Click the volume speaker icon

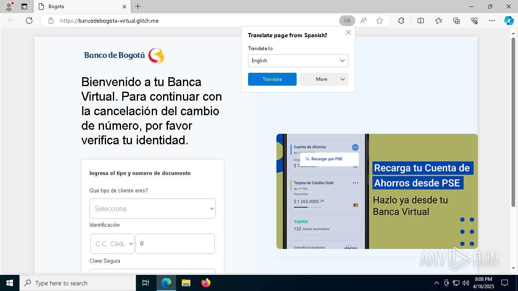coord(466,283)
